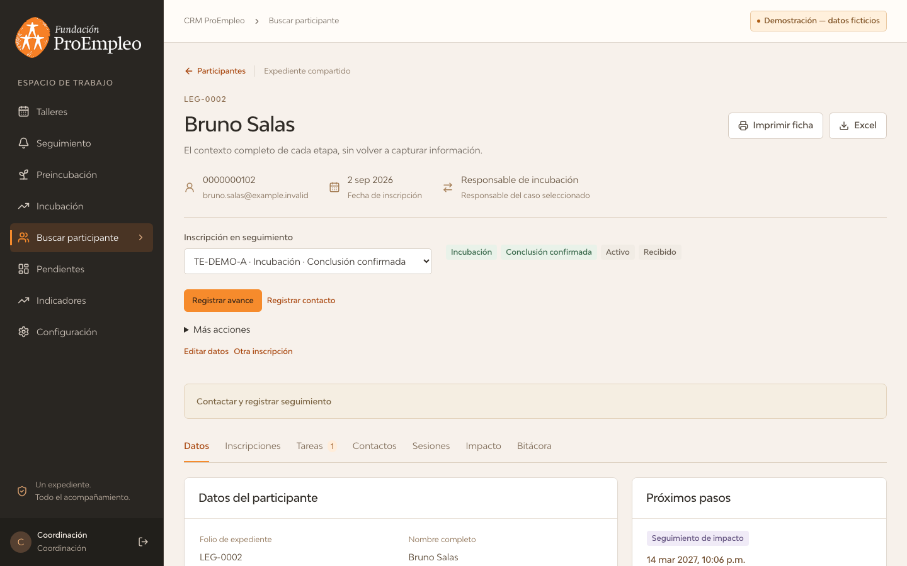The width and height of the screenshot is (907, 566).
Task: Click the email bruno.salas@example.invalid
Action: click(256, 196)
